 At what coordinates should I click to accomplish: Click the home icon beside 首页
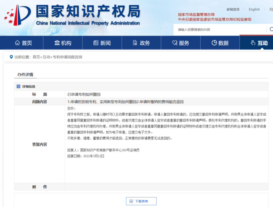click(x=17, y=43)
